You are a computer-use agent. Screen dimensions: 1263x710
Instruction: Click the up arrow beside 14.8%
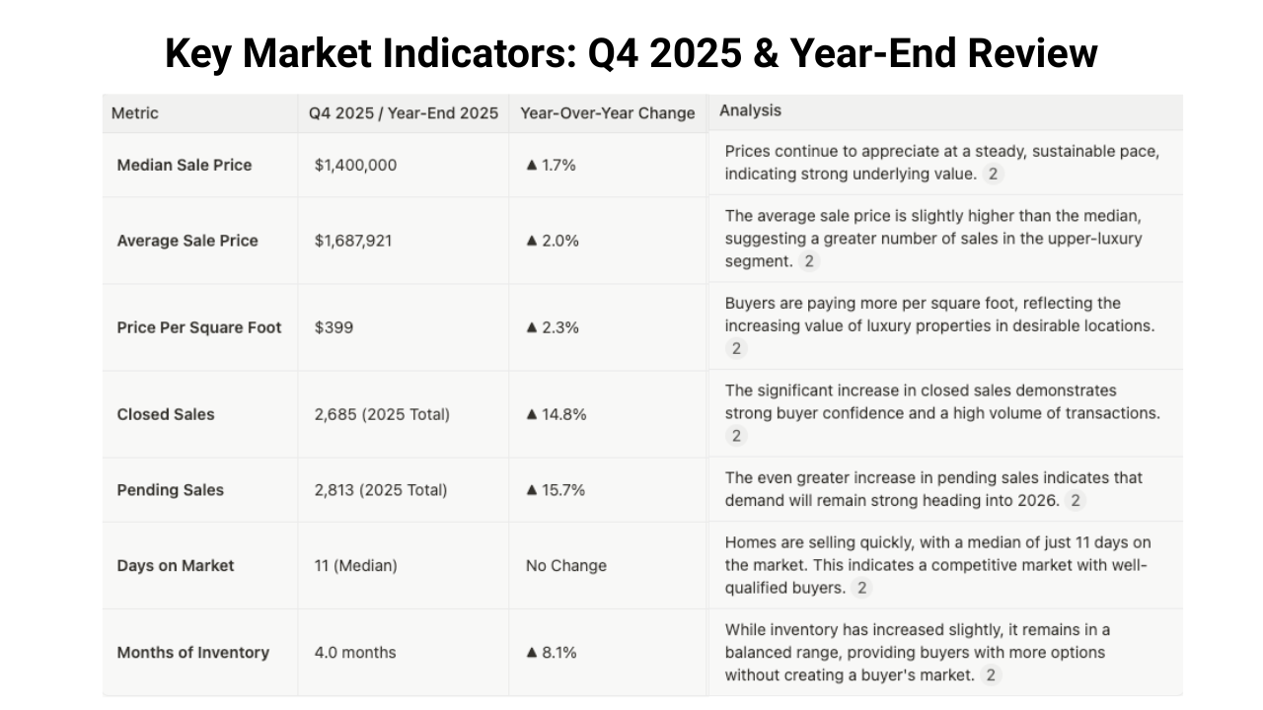pyautogui.click(x=532, y=414)
